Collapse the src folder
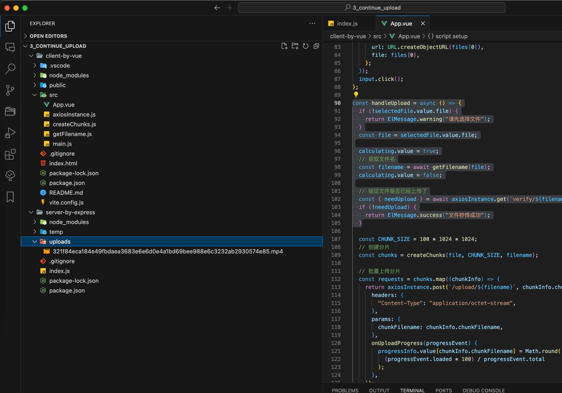Viewport: 562px width, 393px height. pyautogui.click(x=172, y=95)
